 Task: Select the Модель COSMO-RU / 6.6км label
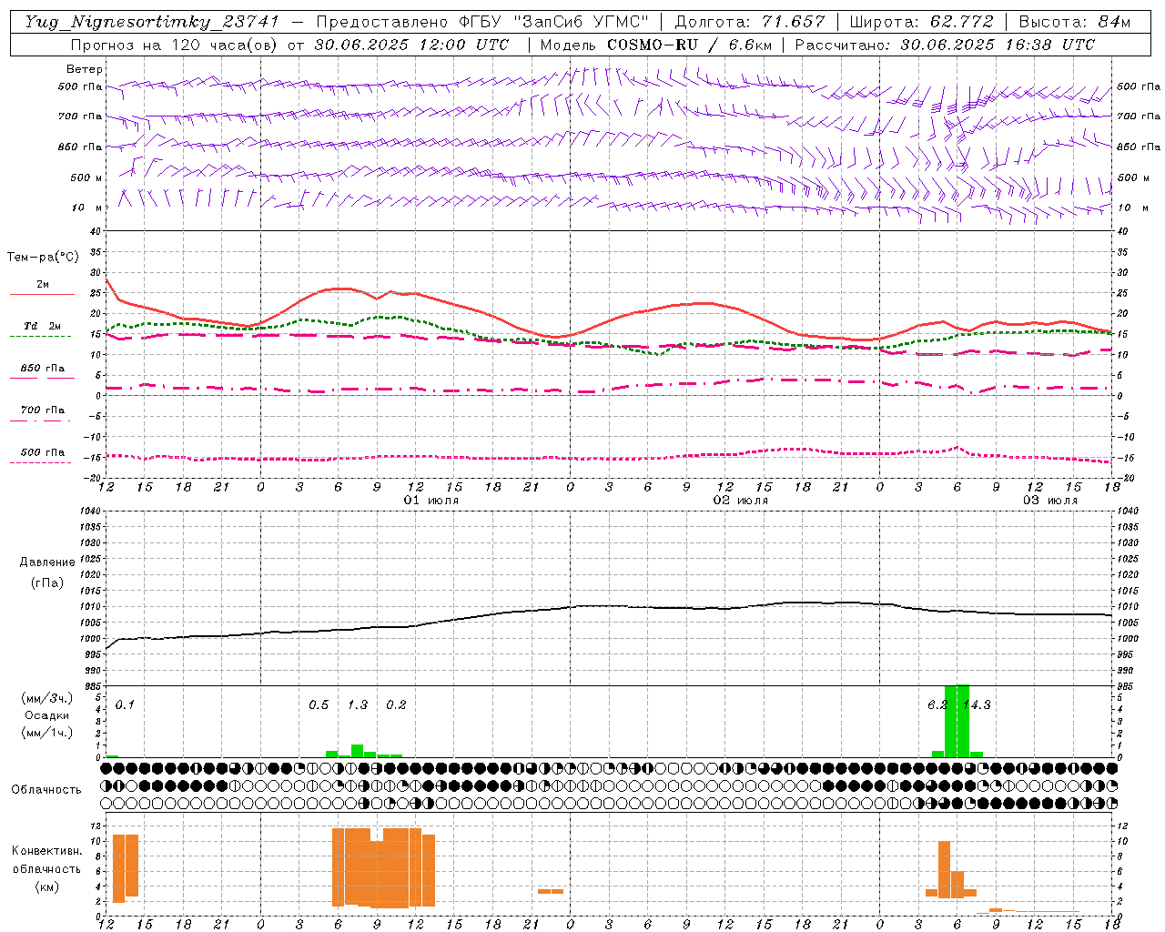click(656, 45)
